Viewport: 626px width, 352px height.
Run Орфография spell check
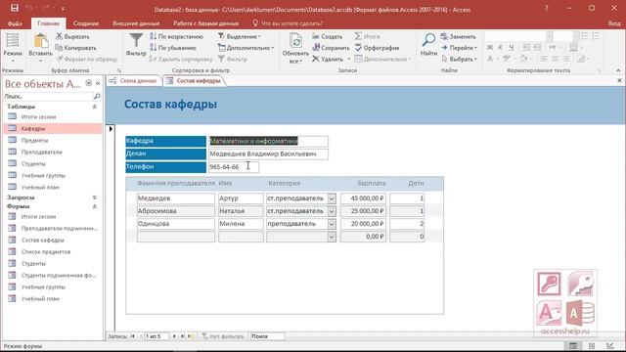pos(377,48)
